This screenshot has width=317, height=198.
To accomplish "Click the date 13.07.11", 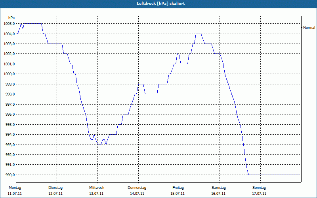I will [96, 194].
